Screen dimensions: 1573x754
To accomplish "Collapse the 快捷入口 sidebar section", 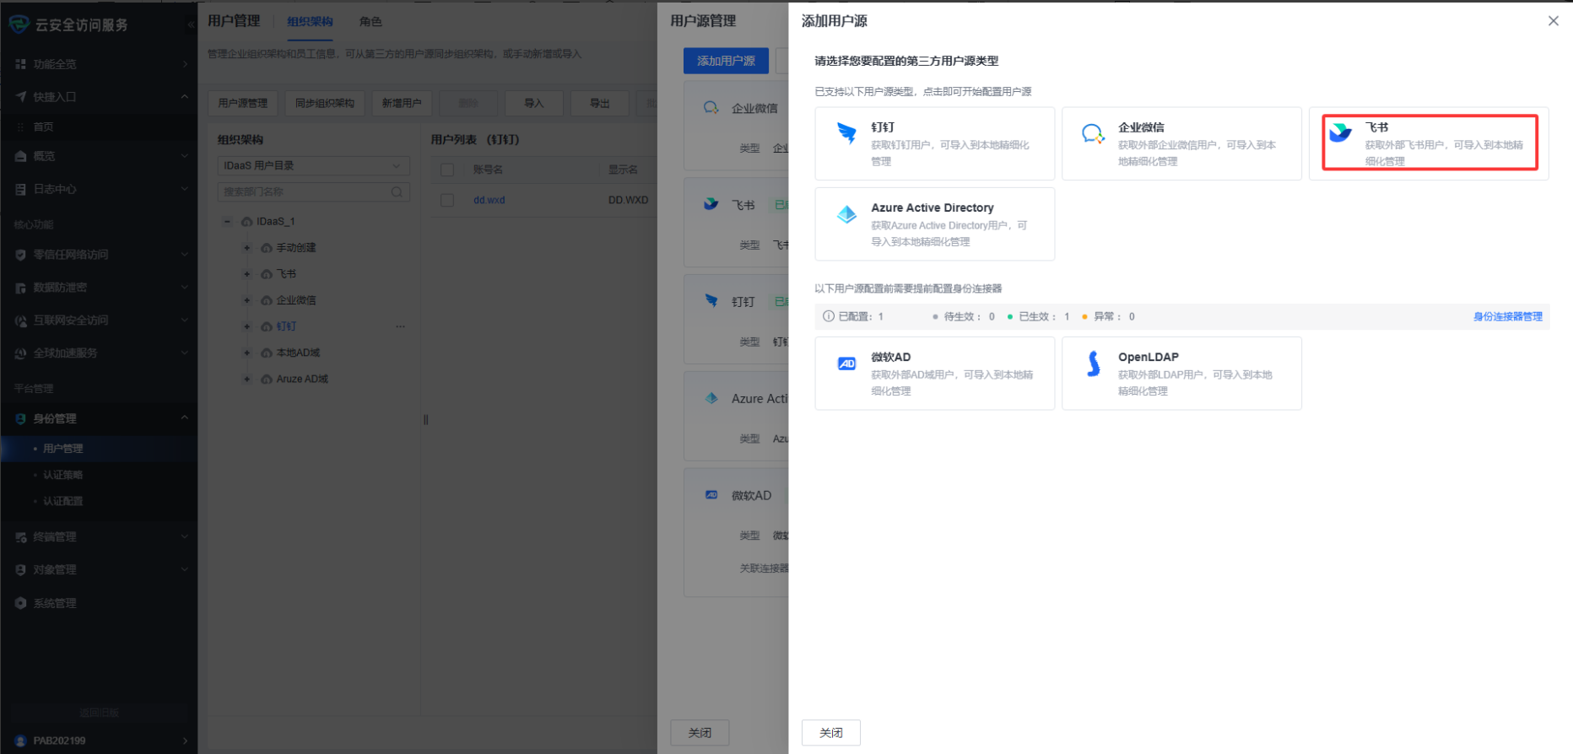I will pos(99,97).
